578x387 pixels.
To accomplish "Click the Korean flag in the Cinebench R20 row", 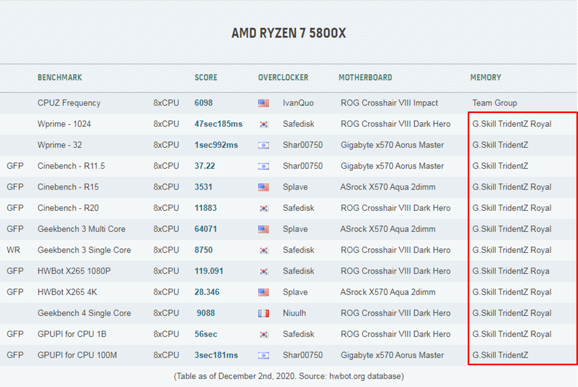I will (x=263, y=208).
